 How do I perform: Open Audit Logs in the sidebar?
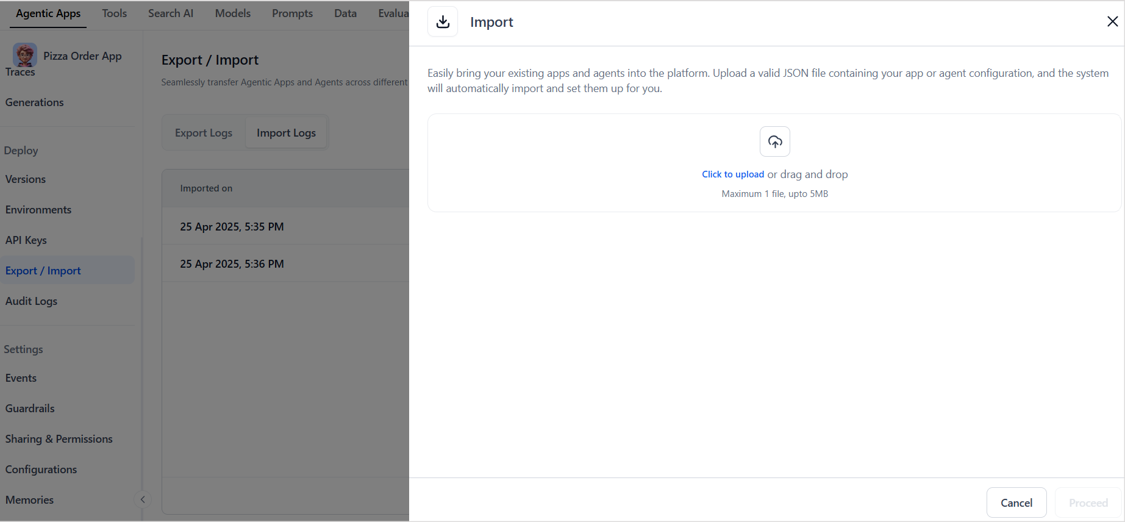(x=32, y=301)
